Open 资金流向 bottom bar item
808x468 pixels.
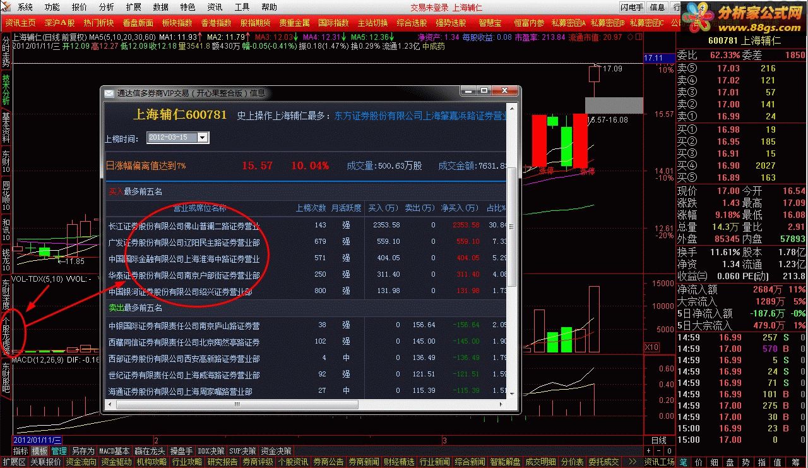pos(81,462)
